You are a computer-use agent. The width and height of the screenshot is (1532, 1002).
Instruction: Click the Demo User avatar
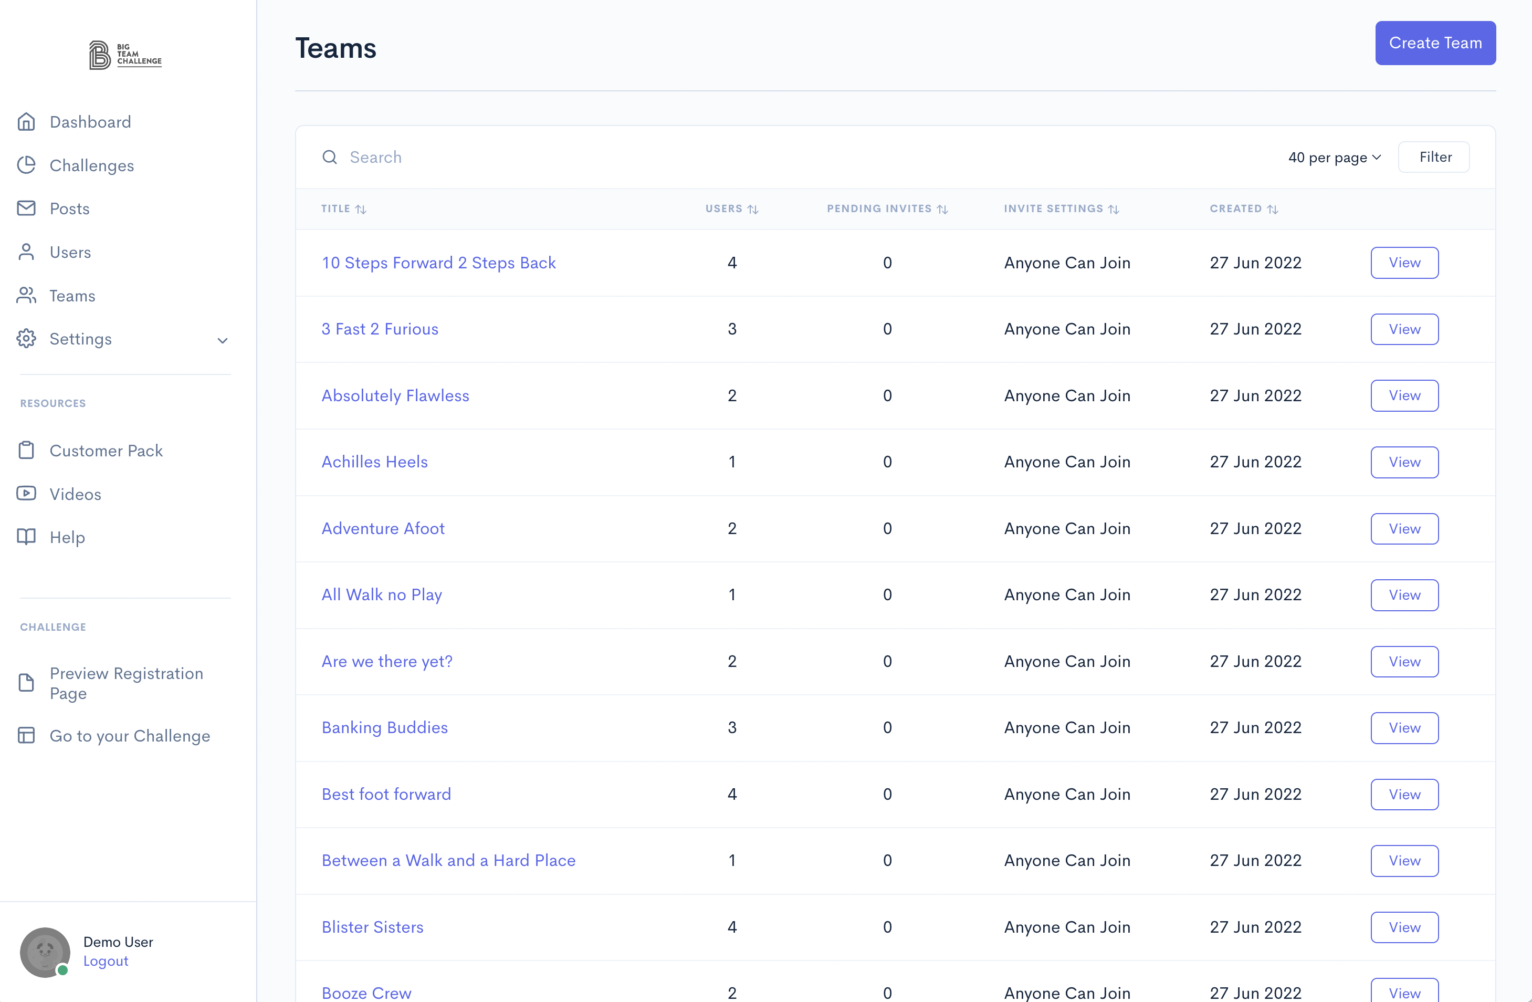pyautogui.click(x=45, y=952)
